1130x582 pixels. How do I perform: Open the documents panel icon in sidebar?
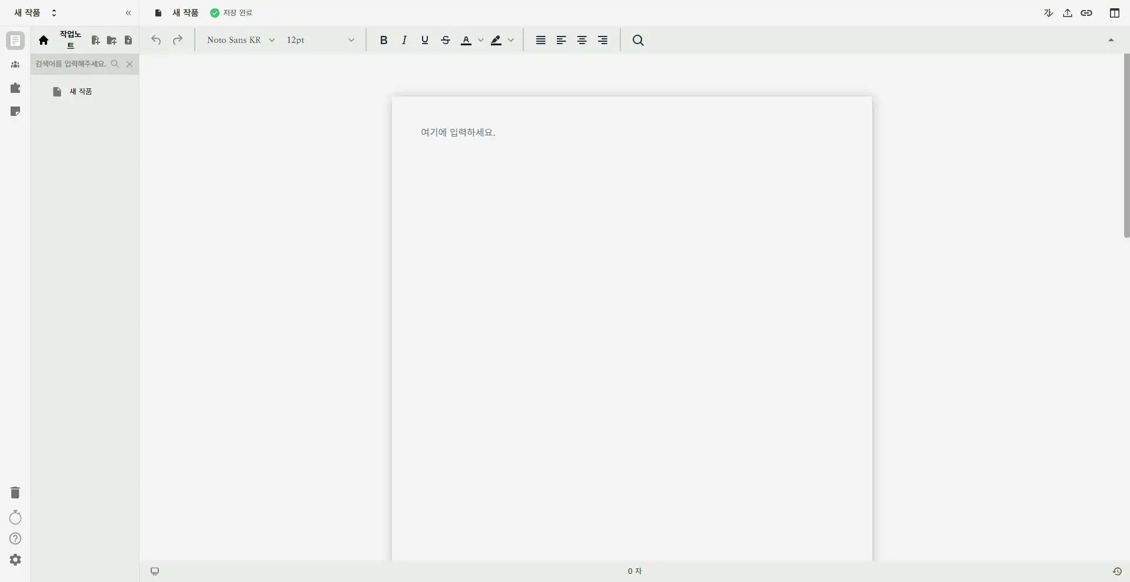coord(15,41)
